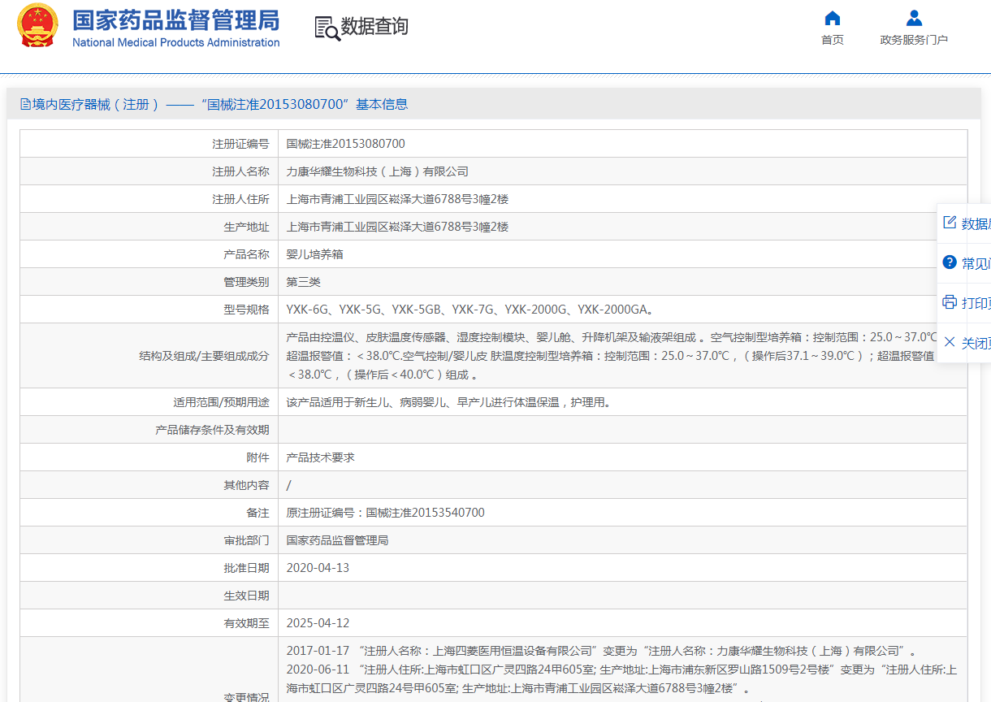Click 国家药品监督管理局 title text
Viewport: 991px width, 702px height.
coord(175,19)
